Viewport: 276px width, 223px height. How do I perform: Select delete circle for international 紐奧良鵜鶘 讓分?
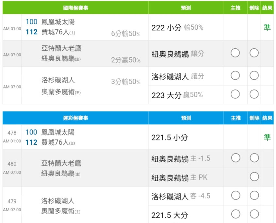click(x=254, y=53)
